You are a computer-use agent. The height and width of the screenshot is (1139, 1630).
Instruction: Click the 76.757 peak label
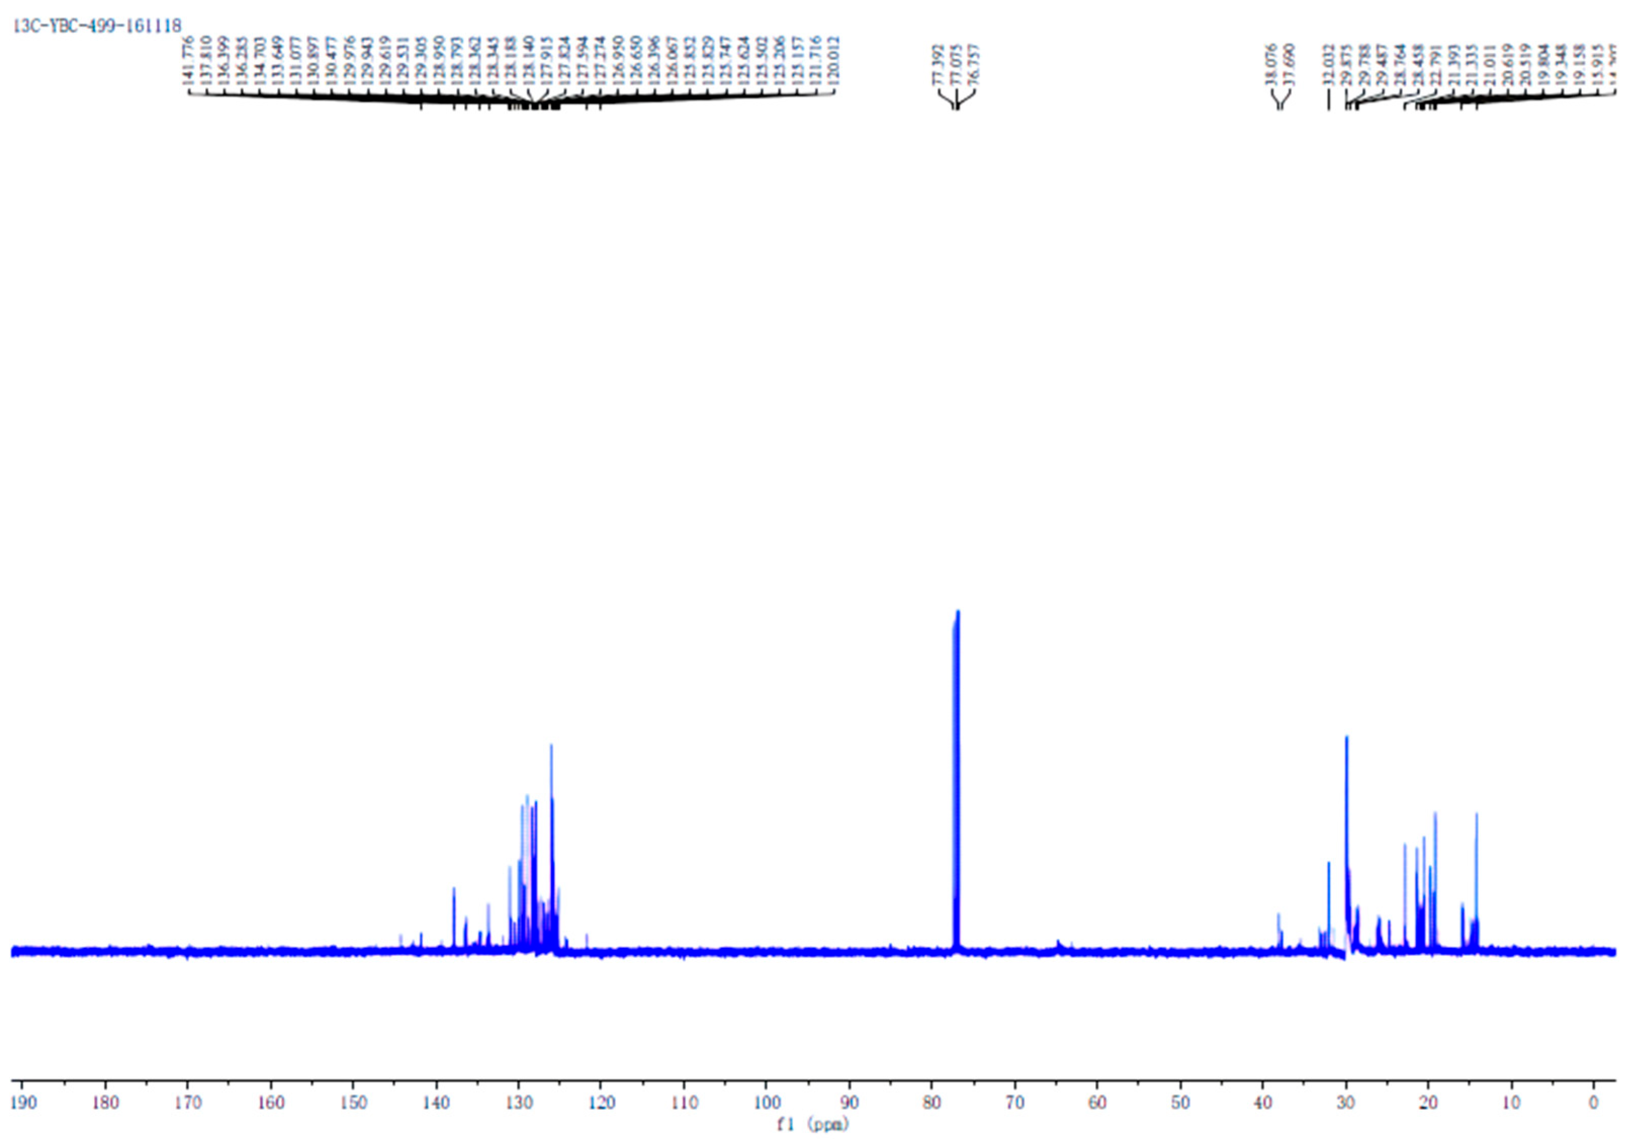pos(974,65)
